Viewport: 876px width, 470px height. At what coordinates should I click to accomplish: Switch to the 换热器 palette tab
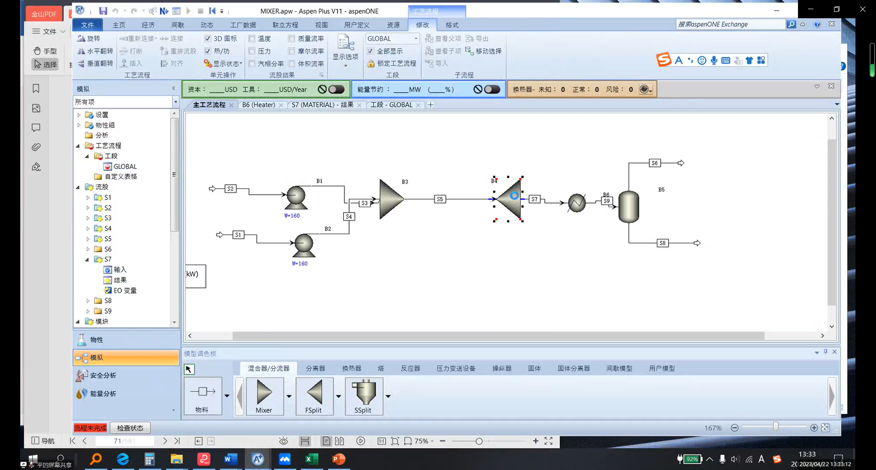click(x=352, y=368)
